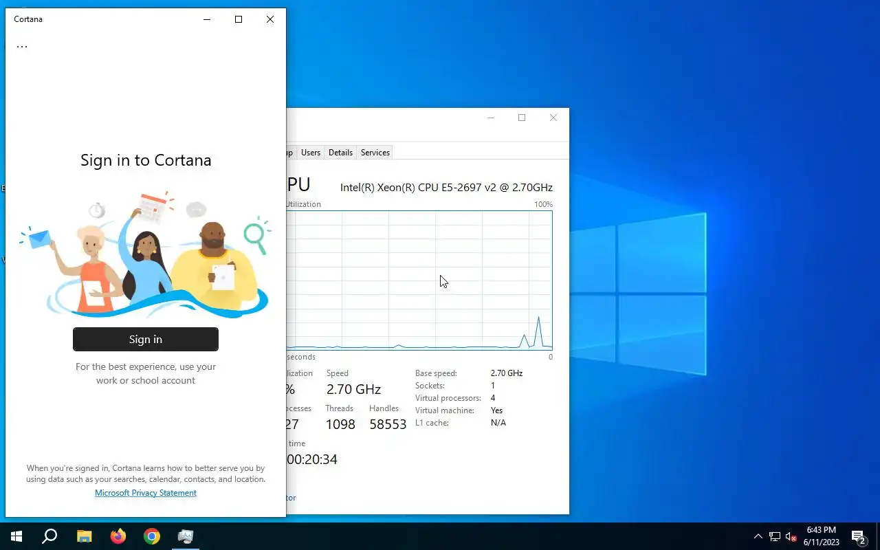Click the Sockets value 1

493,386
